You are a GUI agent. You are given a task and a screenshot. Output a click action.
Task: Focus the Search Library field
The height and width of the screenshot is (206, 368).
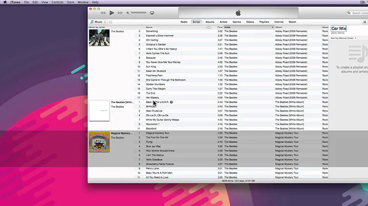coord(357,13)
